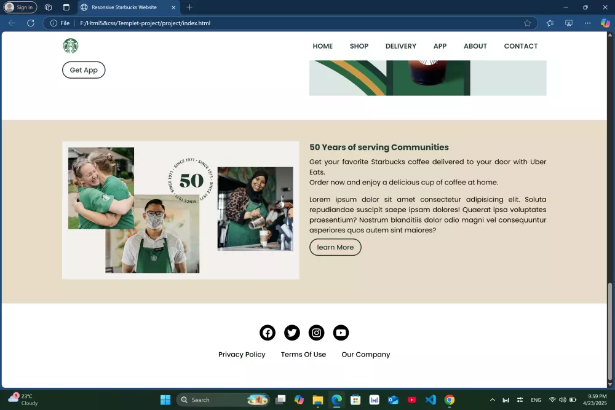Open File Explorer from the taskbar
This screenshot has height=410, width=615.
[318, 400]
